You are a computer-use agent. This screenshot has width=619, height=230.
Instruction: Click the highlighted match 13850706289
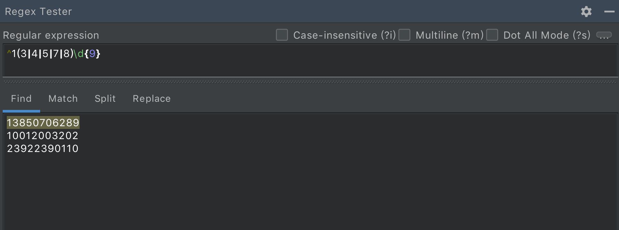point(43,123)
